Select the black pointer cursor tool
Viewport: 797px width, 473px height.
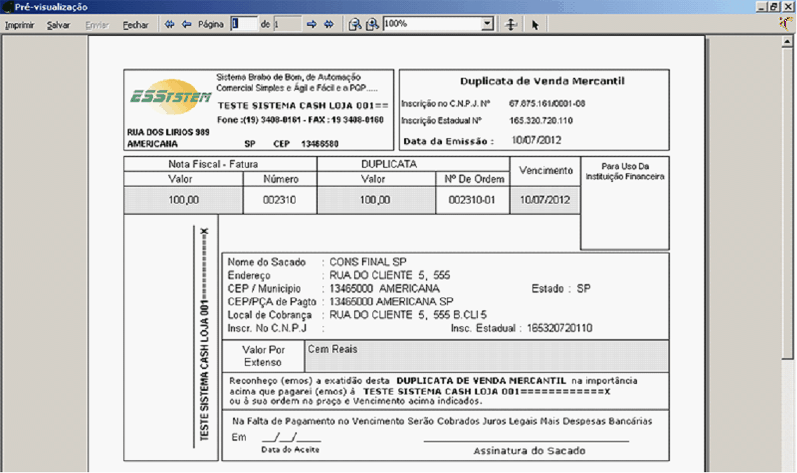coord(535,25)
